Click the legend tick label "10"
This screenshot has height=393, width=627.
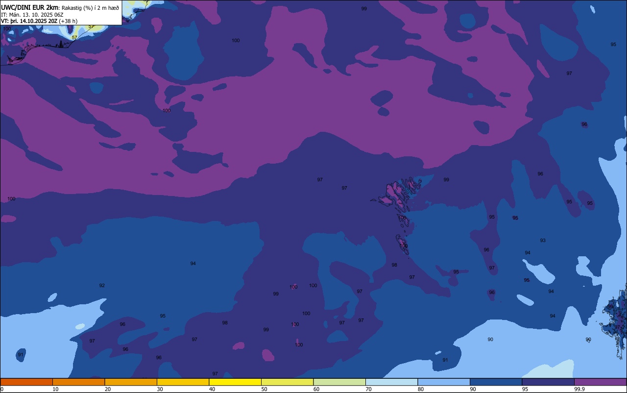pos(55,389)
